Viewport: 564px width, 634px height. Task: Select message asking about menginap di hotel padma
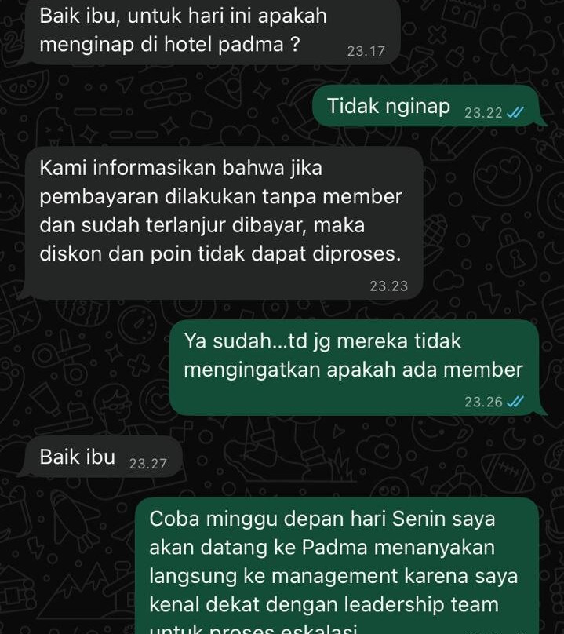point(212,31)
